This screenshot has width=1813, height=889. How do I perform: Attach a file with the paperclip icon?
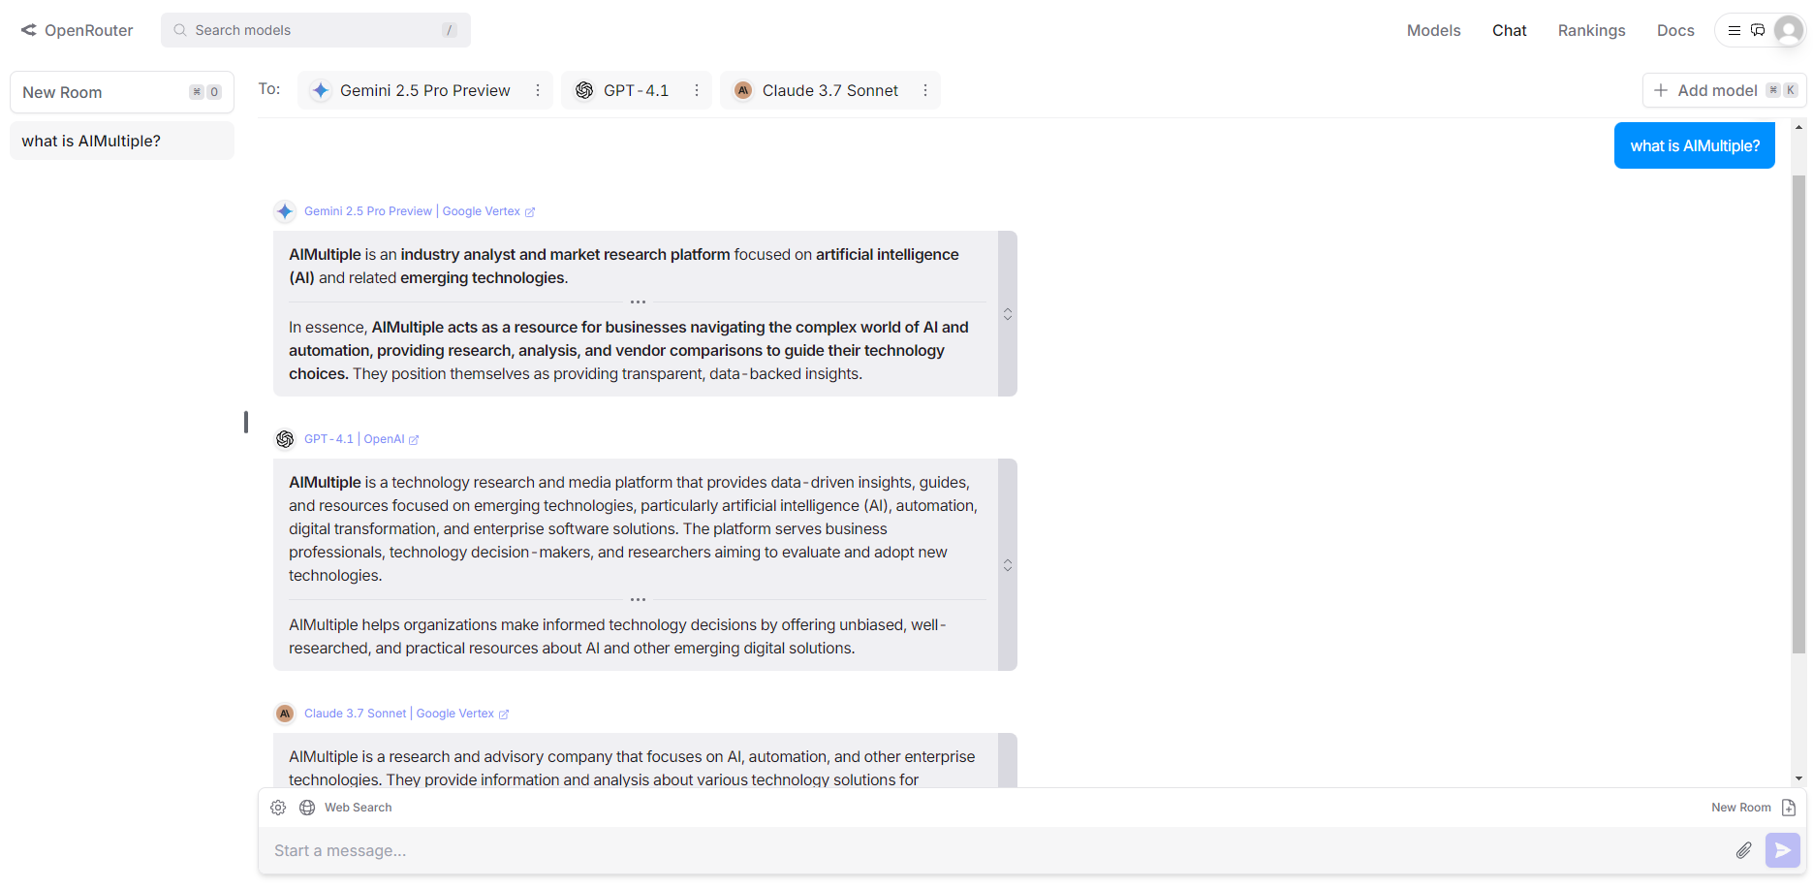pos(1743,850)
